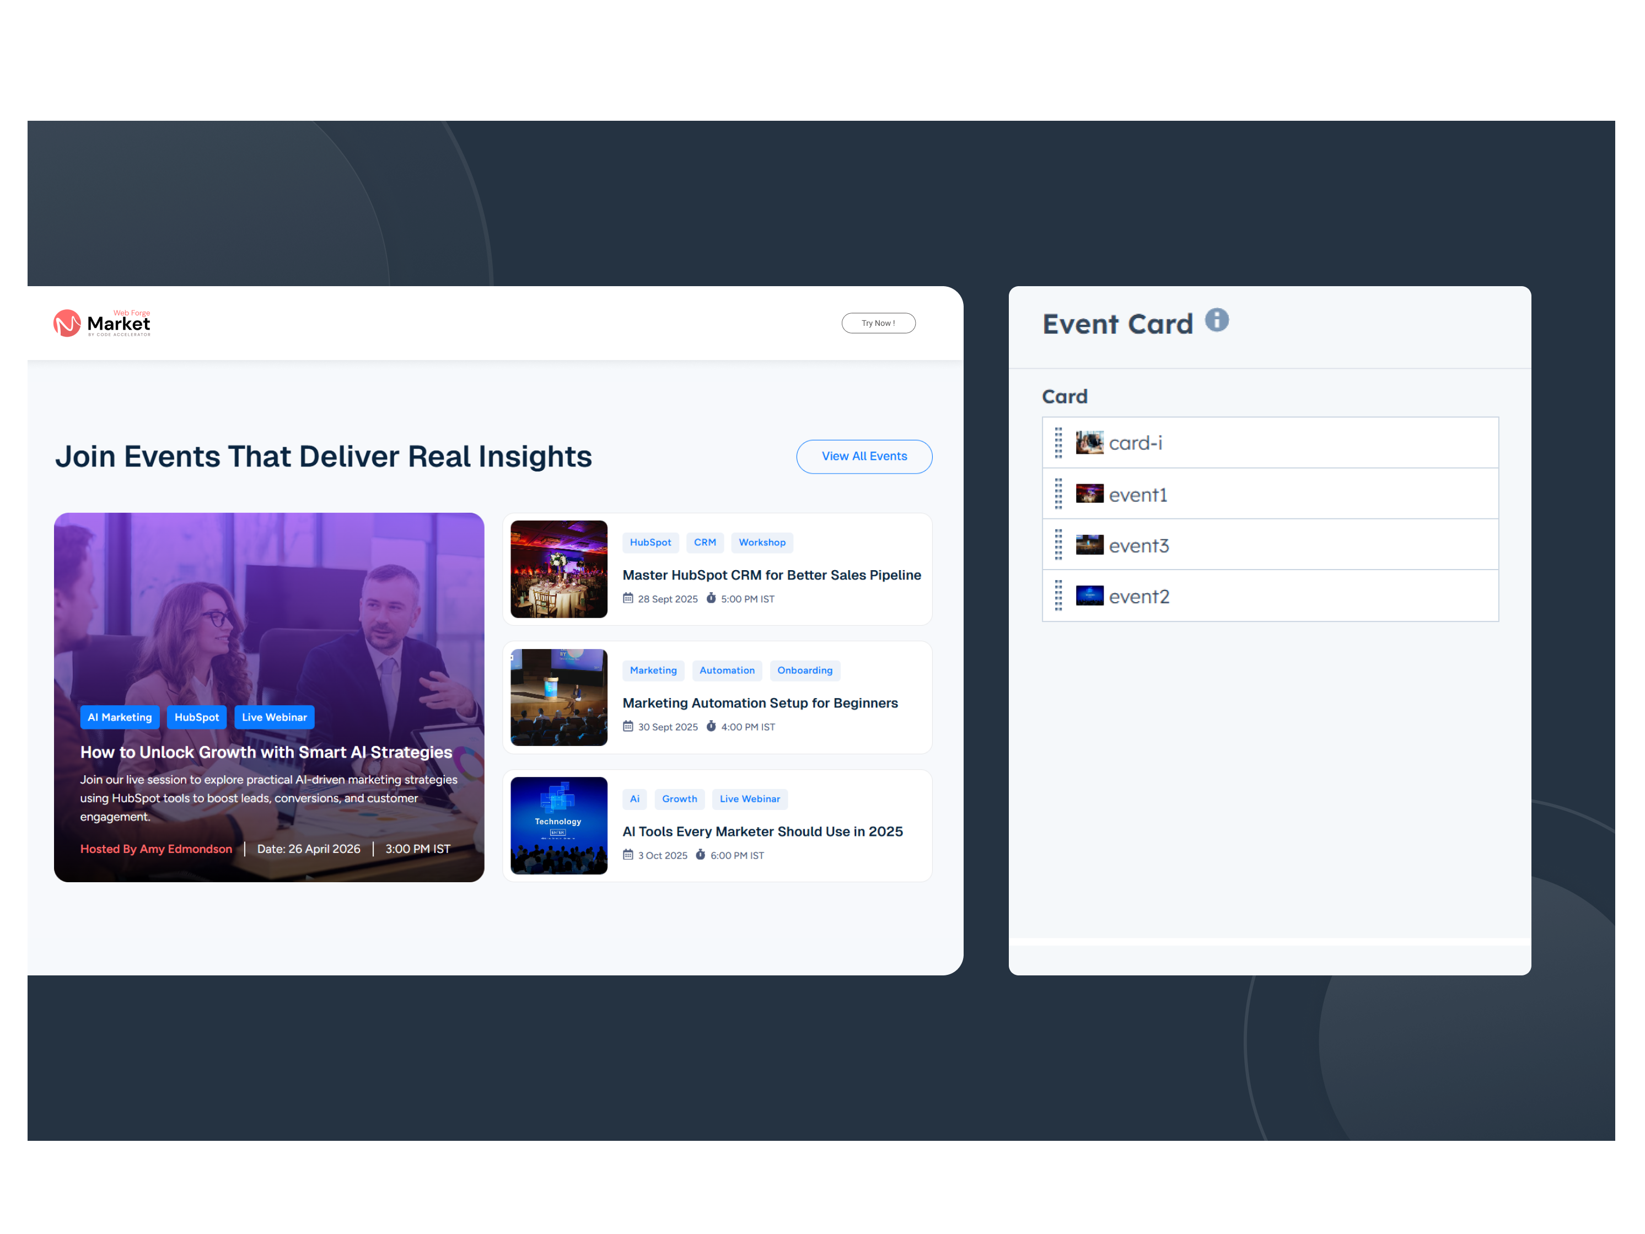Click the Join Events That Deliver heading
The height and width of the screenshot is (1234, 1645).
324,457
